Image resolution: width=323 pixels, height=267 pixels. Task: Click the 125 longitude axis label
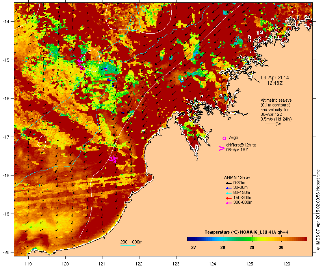[250, 264]
